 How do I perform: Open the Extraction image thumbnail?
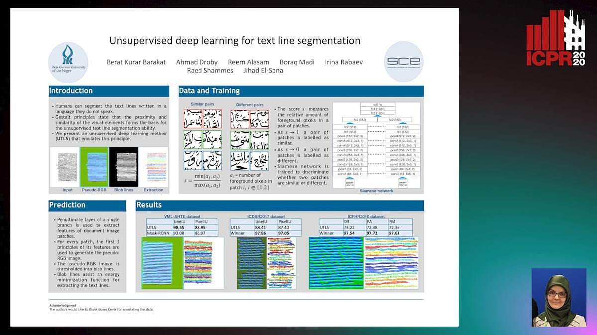tap(153, 167)
